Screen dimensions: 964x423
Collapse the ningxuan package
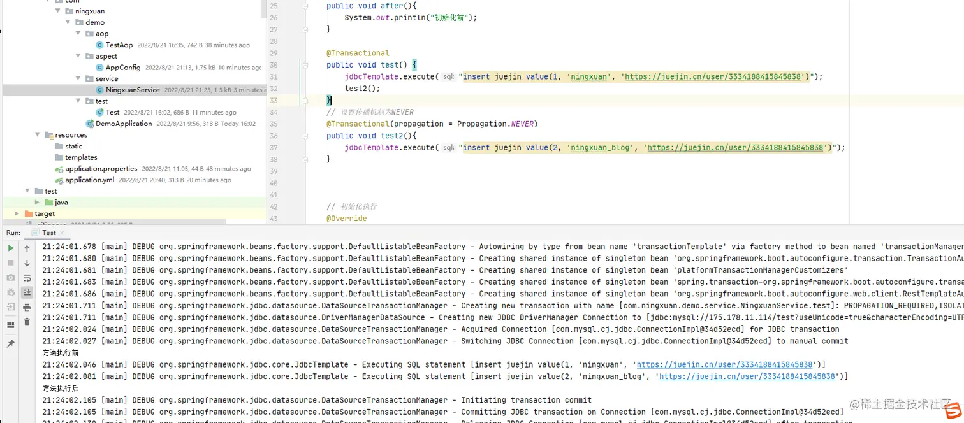(58, 11)
